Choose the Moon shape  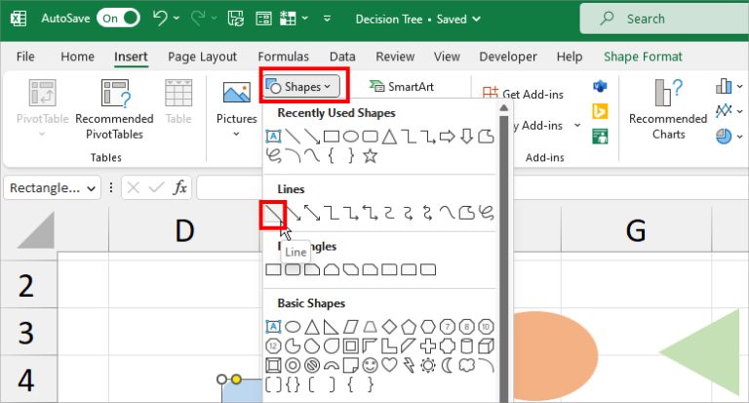pyautogui.click(x=447, y=366)
